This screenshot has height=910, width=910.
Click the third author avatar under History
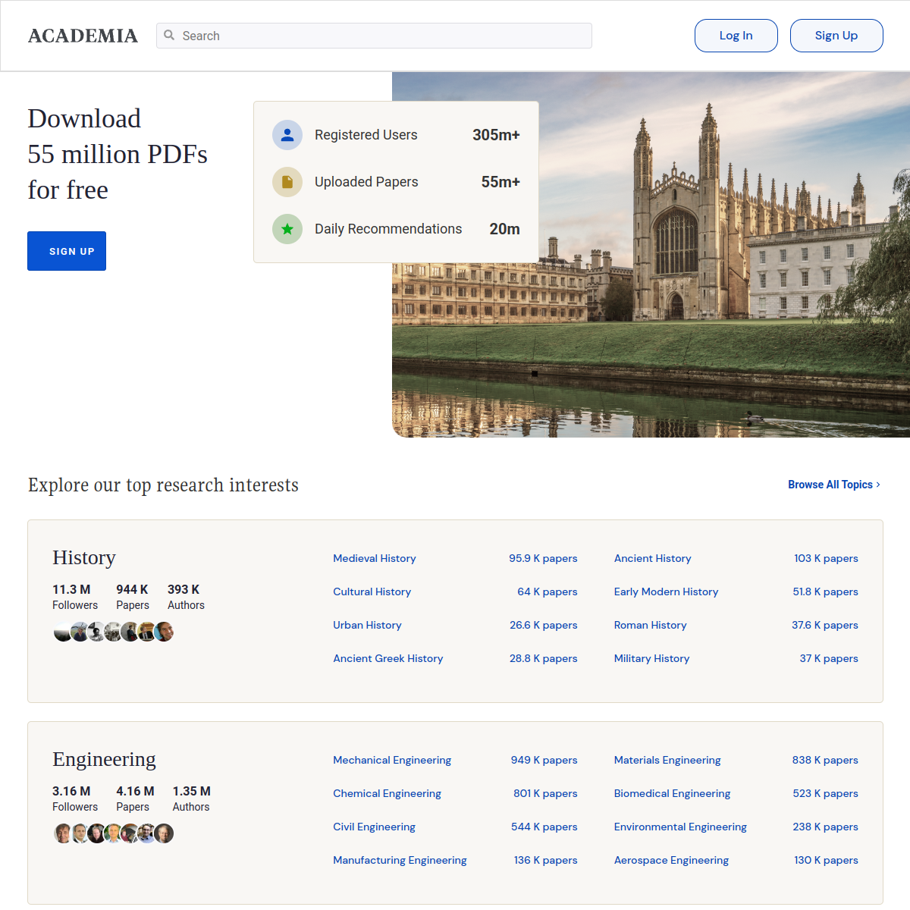coord(96,631)
